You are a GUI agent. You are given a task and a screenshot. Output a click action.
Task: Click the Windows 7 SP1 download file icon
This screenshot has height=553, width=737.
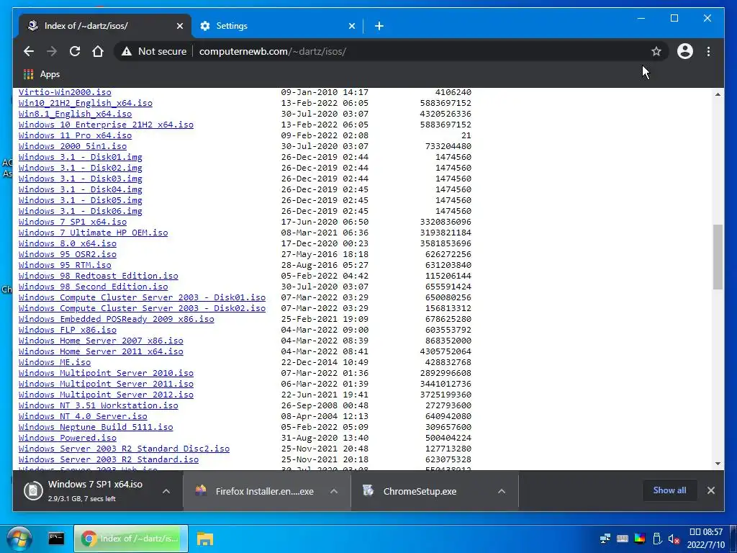click(x=33, y=490)
